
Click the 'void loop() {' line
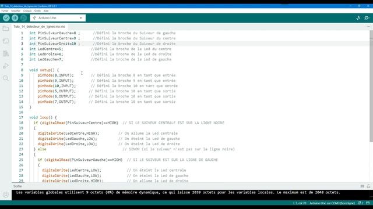click(x=43, y=117)
